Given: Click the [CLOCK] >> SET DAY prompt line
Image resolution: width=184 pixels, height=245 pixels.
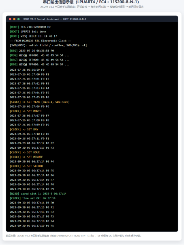Looking at the screenshot, I should click(24, 129).
